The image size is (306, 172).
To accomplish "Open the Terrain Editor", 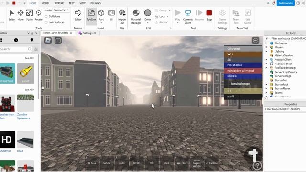I will coord(78,15).
